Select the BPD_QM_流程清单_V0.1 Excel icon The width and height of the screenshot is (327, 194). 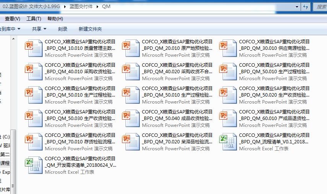point(228,142)
